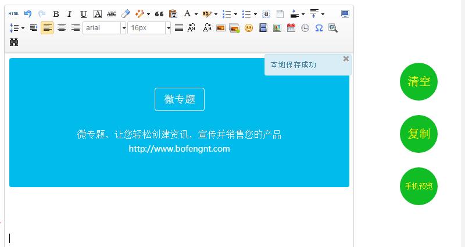Open the auto typeset wand dropdown arrow
Viewport: 465px width, 247px height.
148,14
